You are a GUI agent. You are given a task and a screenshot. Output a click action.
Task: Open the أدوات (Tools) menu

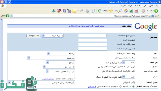(x=130, y=6)
